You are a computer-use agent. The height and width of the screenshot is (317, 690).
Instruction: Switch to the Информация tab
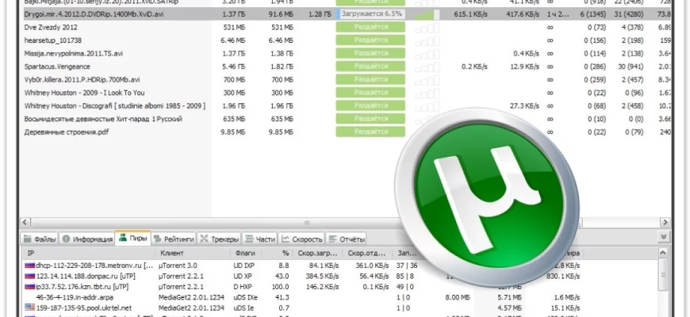click(x=86, y=239)
